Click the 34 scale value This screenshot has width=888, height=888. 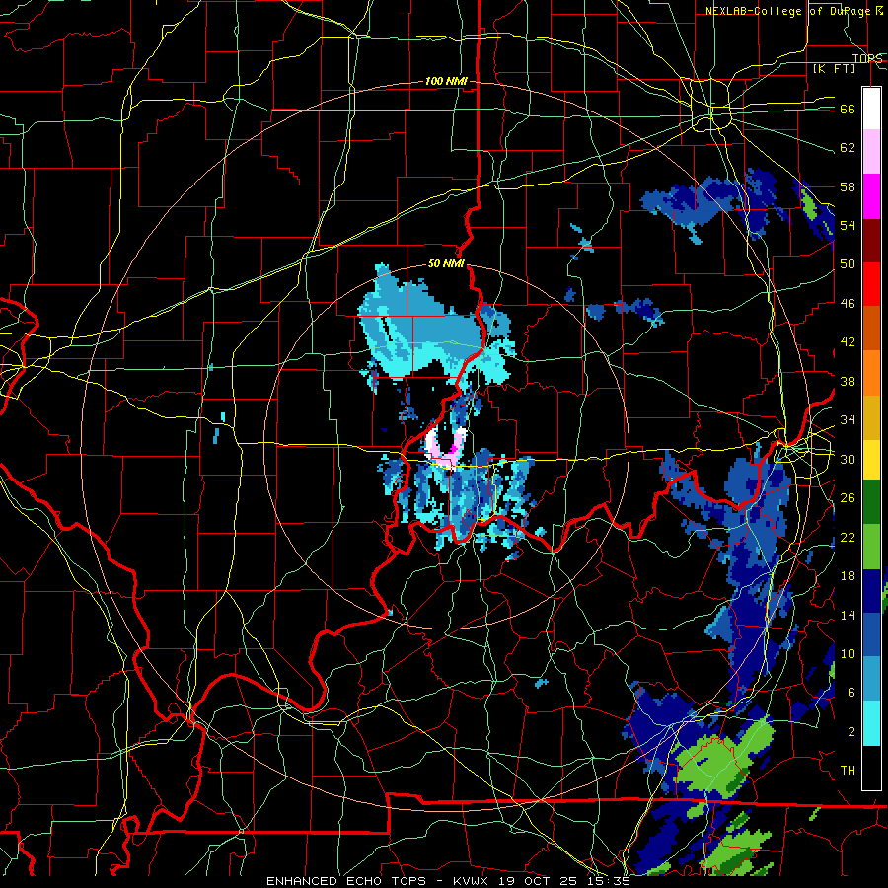tap(848, 420)
